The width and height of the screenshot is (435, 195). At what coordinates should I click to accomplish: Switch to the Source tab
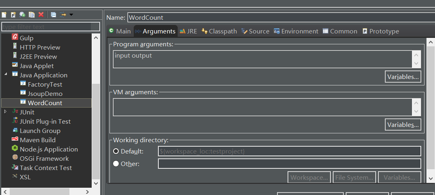(x=256, y=31)
